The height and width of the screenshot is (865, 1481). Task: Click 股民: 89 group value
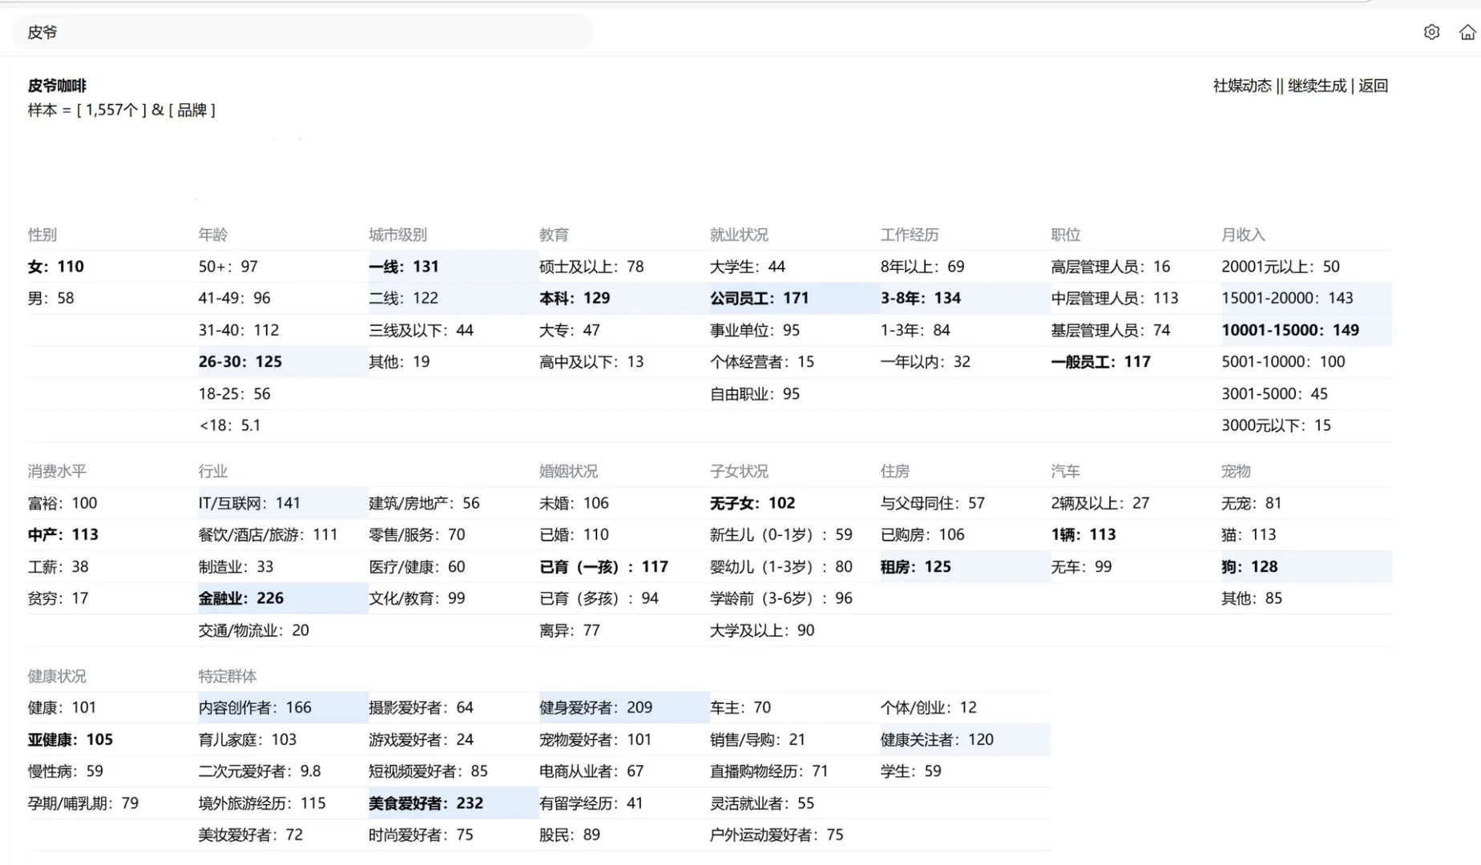coord(570,835)
